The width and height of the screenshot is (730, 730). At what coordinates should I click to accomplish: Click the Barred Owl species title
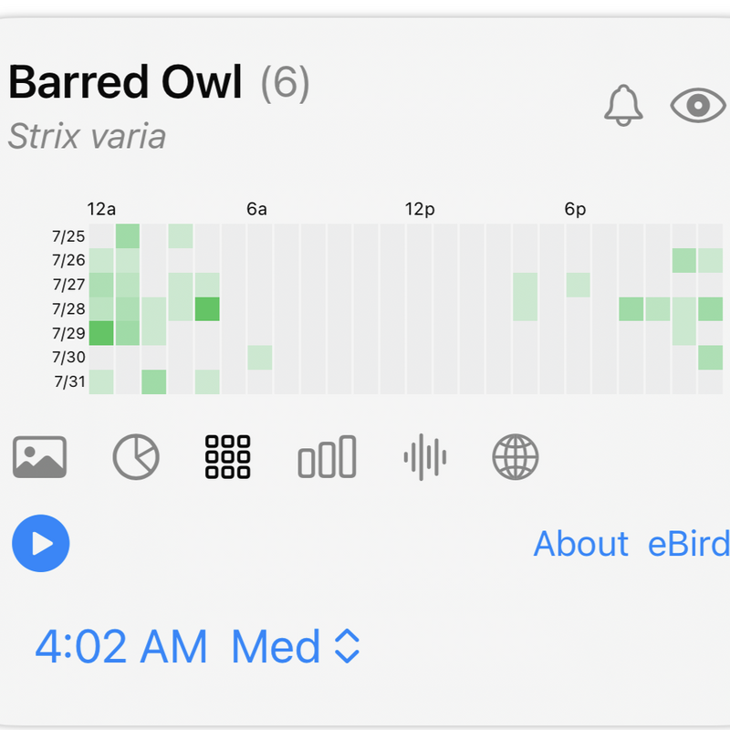tap(126, 82)
